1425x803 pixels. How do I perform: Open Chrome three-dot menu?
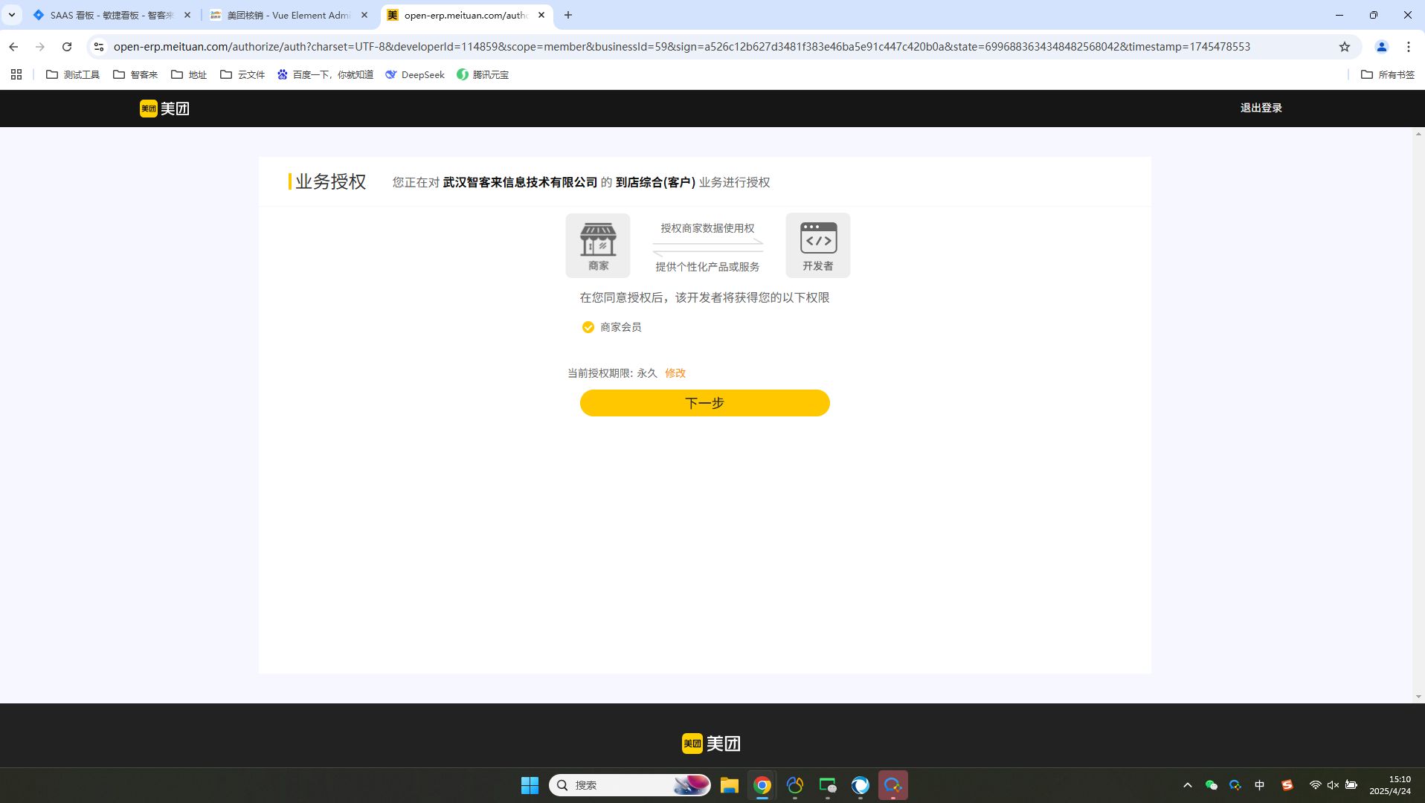tap(1409, 47)
